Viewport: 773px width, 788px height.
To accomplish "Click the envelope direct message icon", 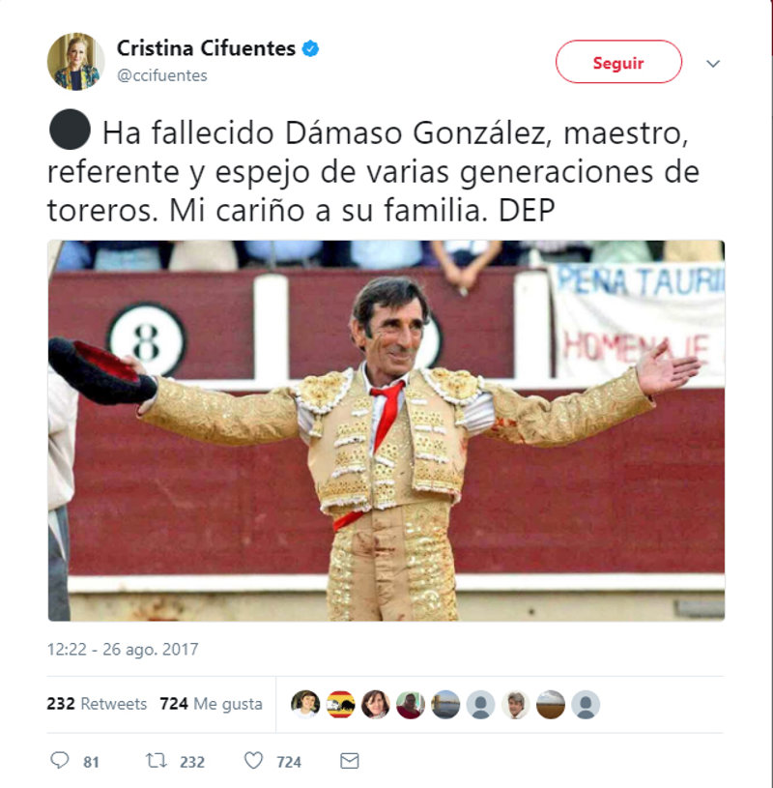I will tap(350, 761).
